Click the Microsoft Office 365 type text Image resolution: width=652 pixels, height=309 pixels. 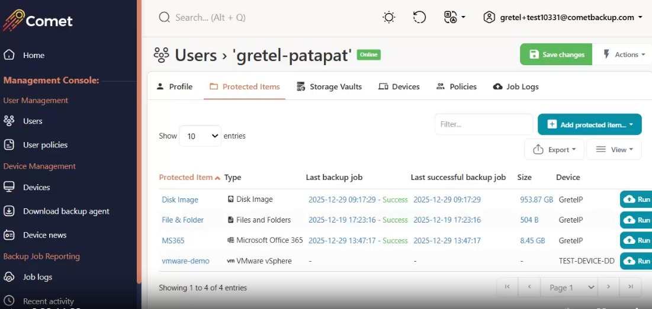(x=269, y=240)
